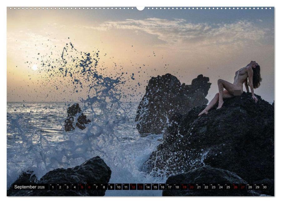
Task: Select date 21 on the calendar strip
Action: [x=199, y=187]
